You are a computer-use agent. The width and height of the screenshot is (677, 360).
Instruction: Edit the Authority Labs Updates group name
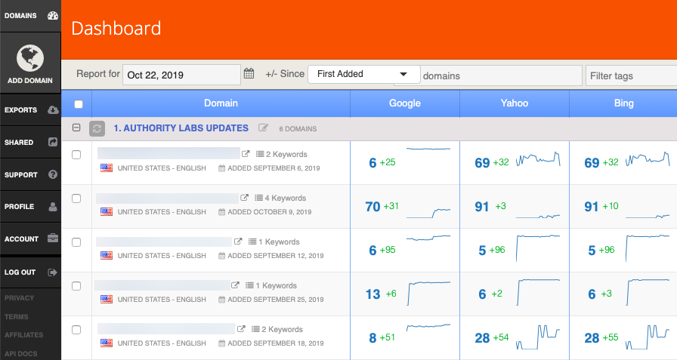(x=263, y=128)
